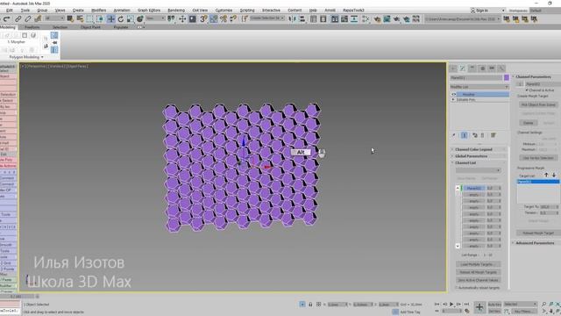Activate Select and Scale tool
Image resolution: width=561 pixels, height=316 pixels.
tap(131, 19)
